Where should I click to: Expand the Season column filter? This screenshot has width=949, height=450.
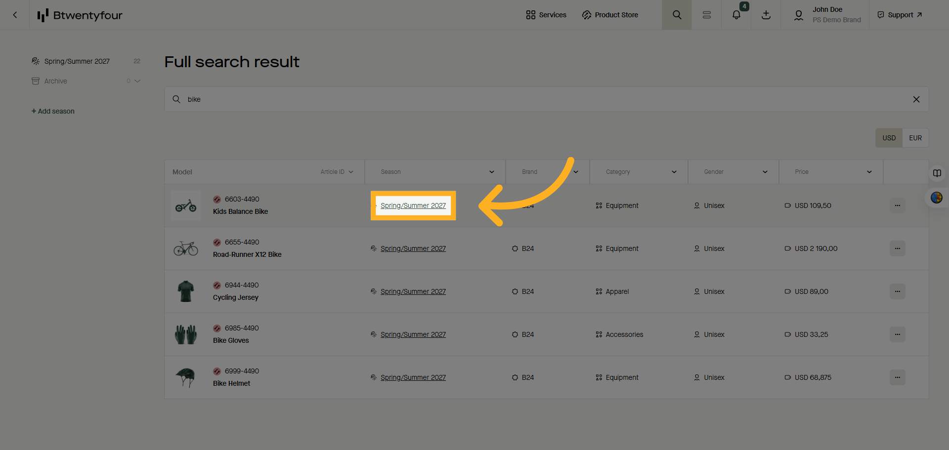[x=491, y=172]
